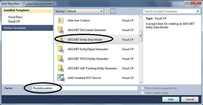The width and height of the screenshot is (203, 105).
Task: Click the AJAX-enabled WCF Service icon
Action: 61,78
